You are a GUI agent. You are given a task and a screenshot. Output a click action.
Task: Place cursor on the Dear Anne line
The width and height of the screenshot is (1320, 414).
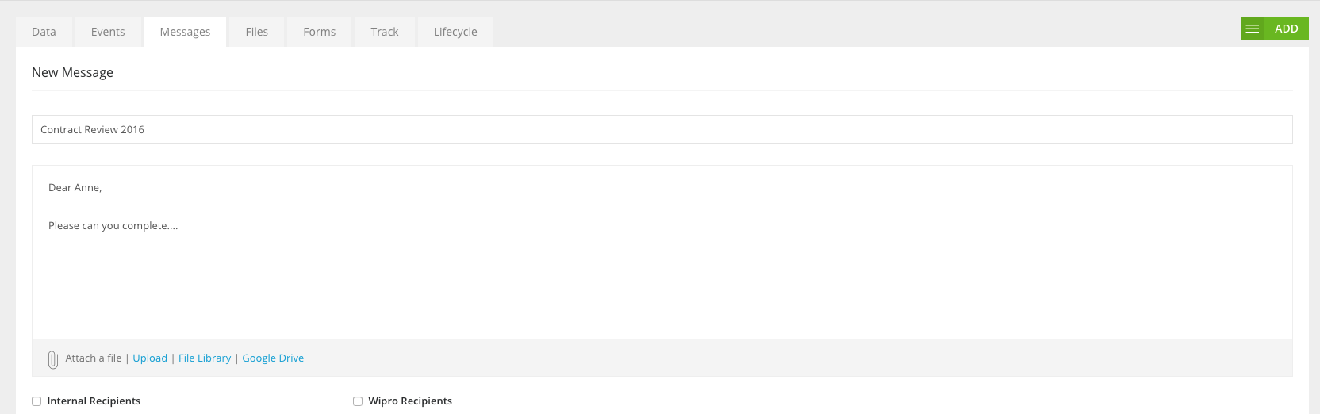pyautogui.click(x=75, y=188)
